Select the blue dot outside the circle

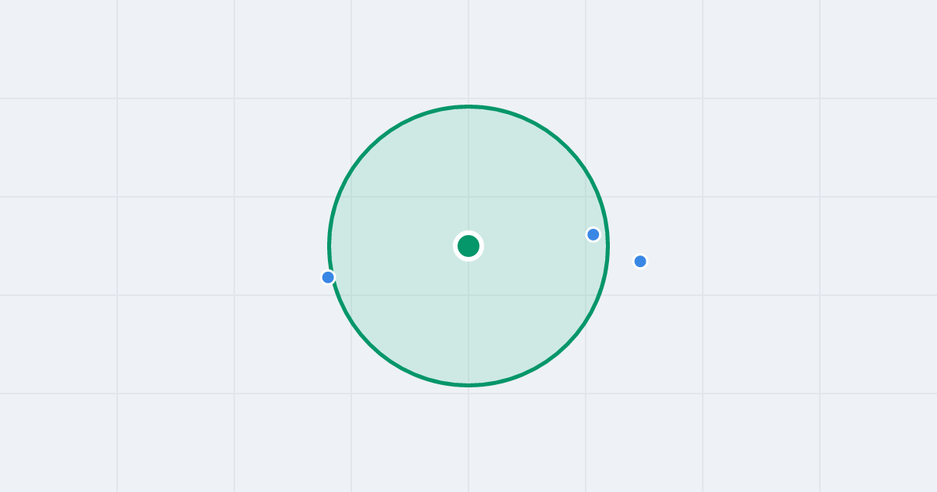640,262
